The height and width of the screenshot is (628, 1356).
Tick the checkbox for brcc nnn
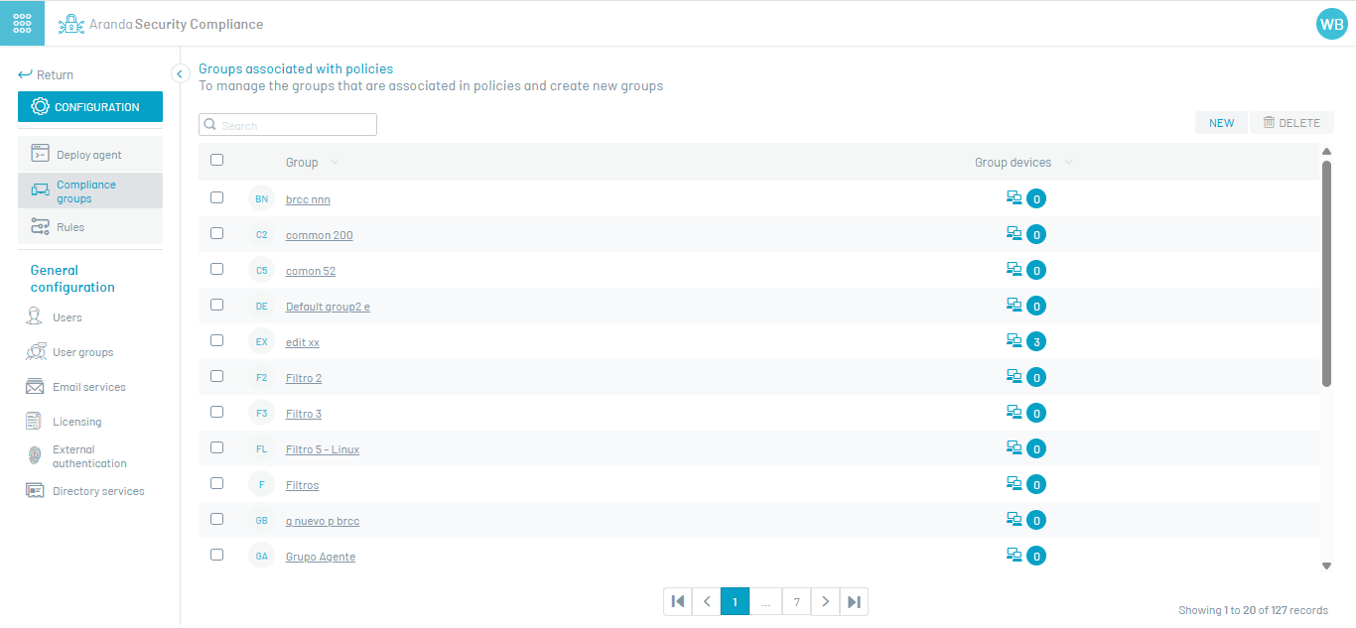[x=217, y=197]
